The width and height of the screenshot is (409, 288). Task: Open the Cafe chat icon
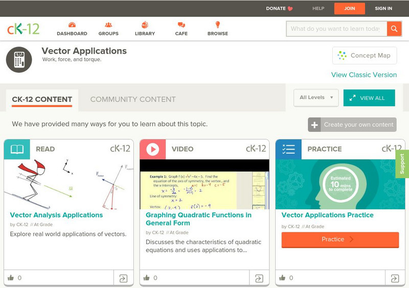coord(181,25)
